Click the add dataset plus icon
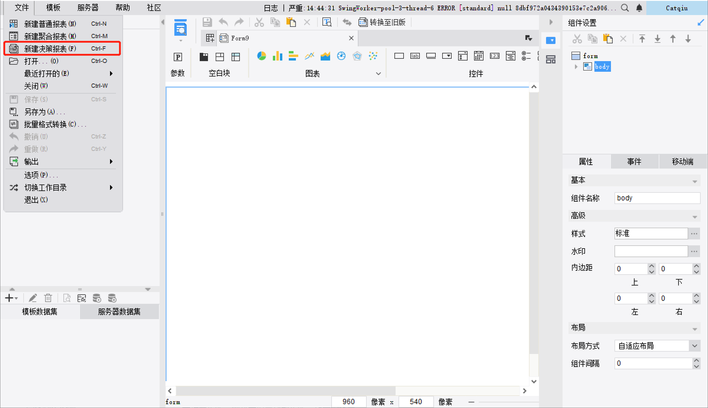Viewport: 708px width, 408px height. pyautogui.click(x=9, y=298)
